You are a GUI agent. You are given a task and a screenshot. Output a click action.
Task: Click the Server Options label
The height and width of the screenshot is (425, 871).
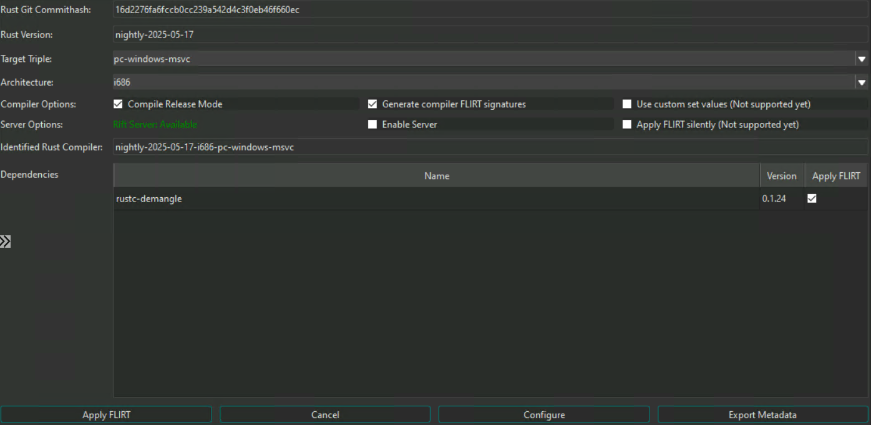pos(32,124)
